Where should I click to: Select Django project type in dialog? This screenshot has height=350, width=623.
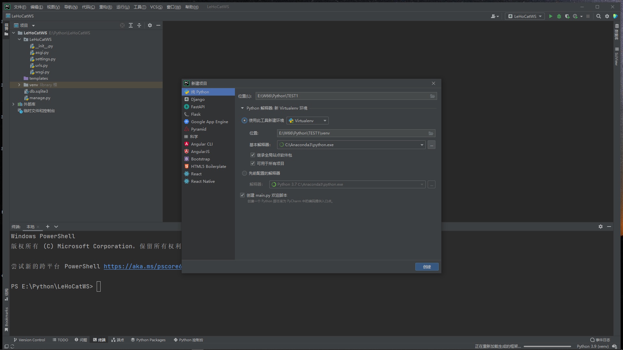[208, 99]
